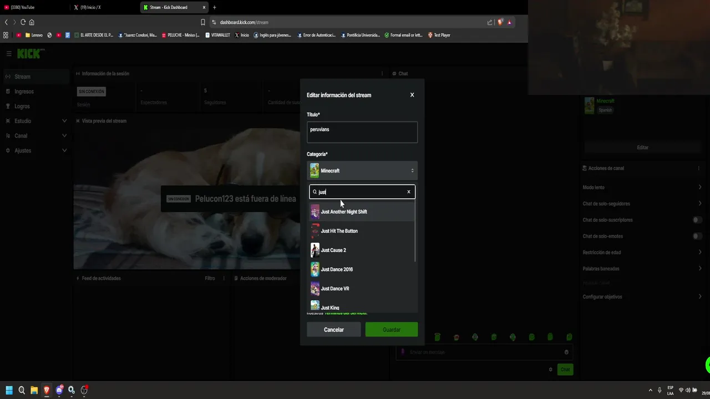Select the magnifier icon in category search
Image resolution: width=710 pixels, height=399 pixels.
pyautogui.click(x=315, y=192)
